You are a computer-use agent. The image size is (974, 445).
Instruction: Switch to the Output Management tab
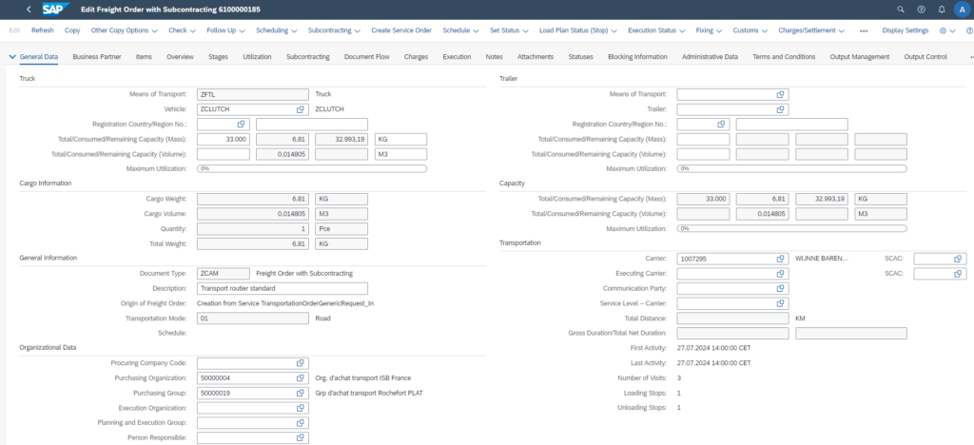point(860,57)
